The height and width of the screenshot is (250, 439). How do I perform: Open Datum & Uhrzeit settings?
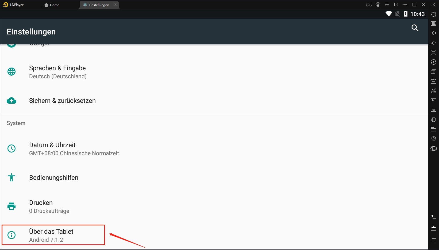pyautogui.click(x=214, y=149)
